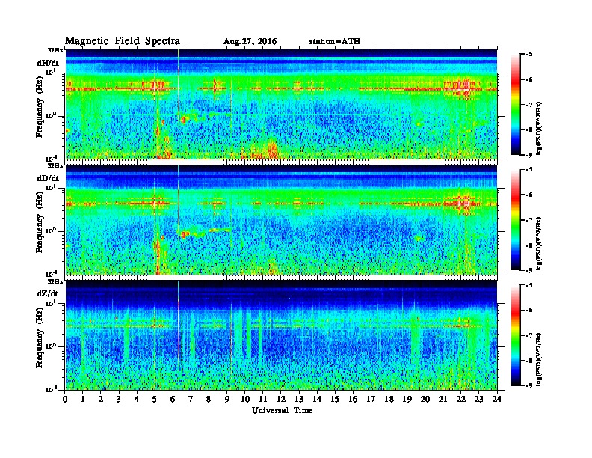The image size is (592, 458).
Task: Click hour "14" on the Universal Time axis
Action: point(317,399)
